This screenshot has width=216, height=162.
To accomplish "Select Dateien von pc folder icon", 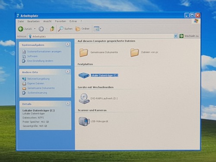I will [134, 53].
